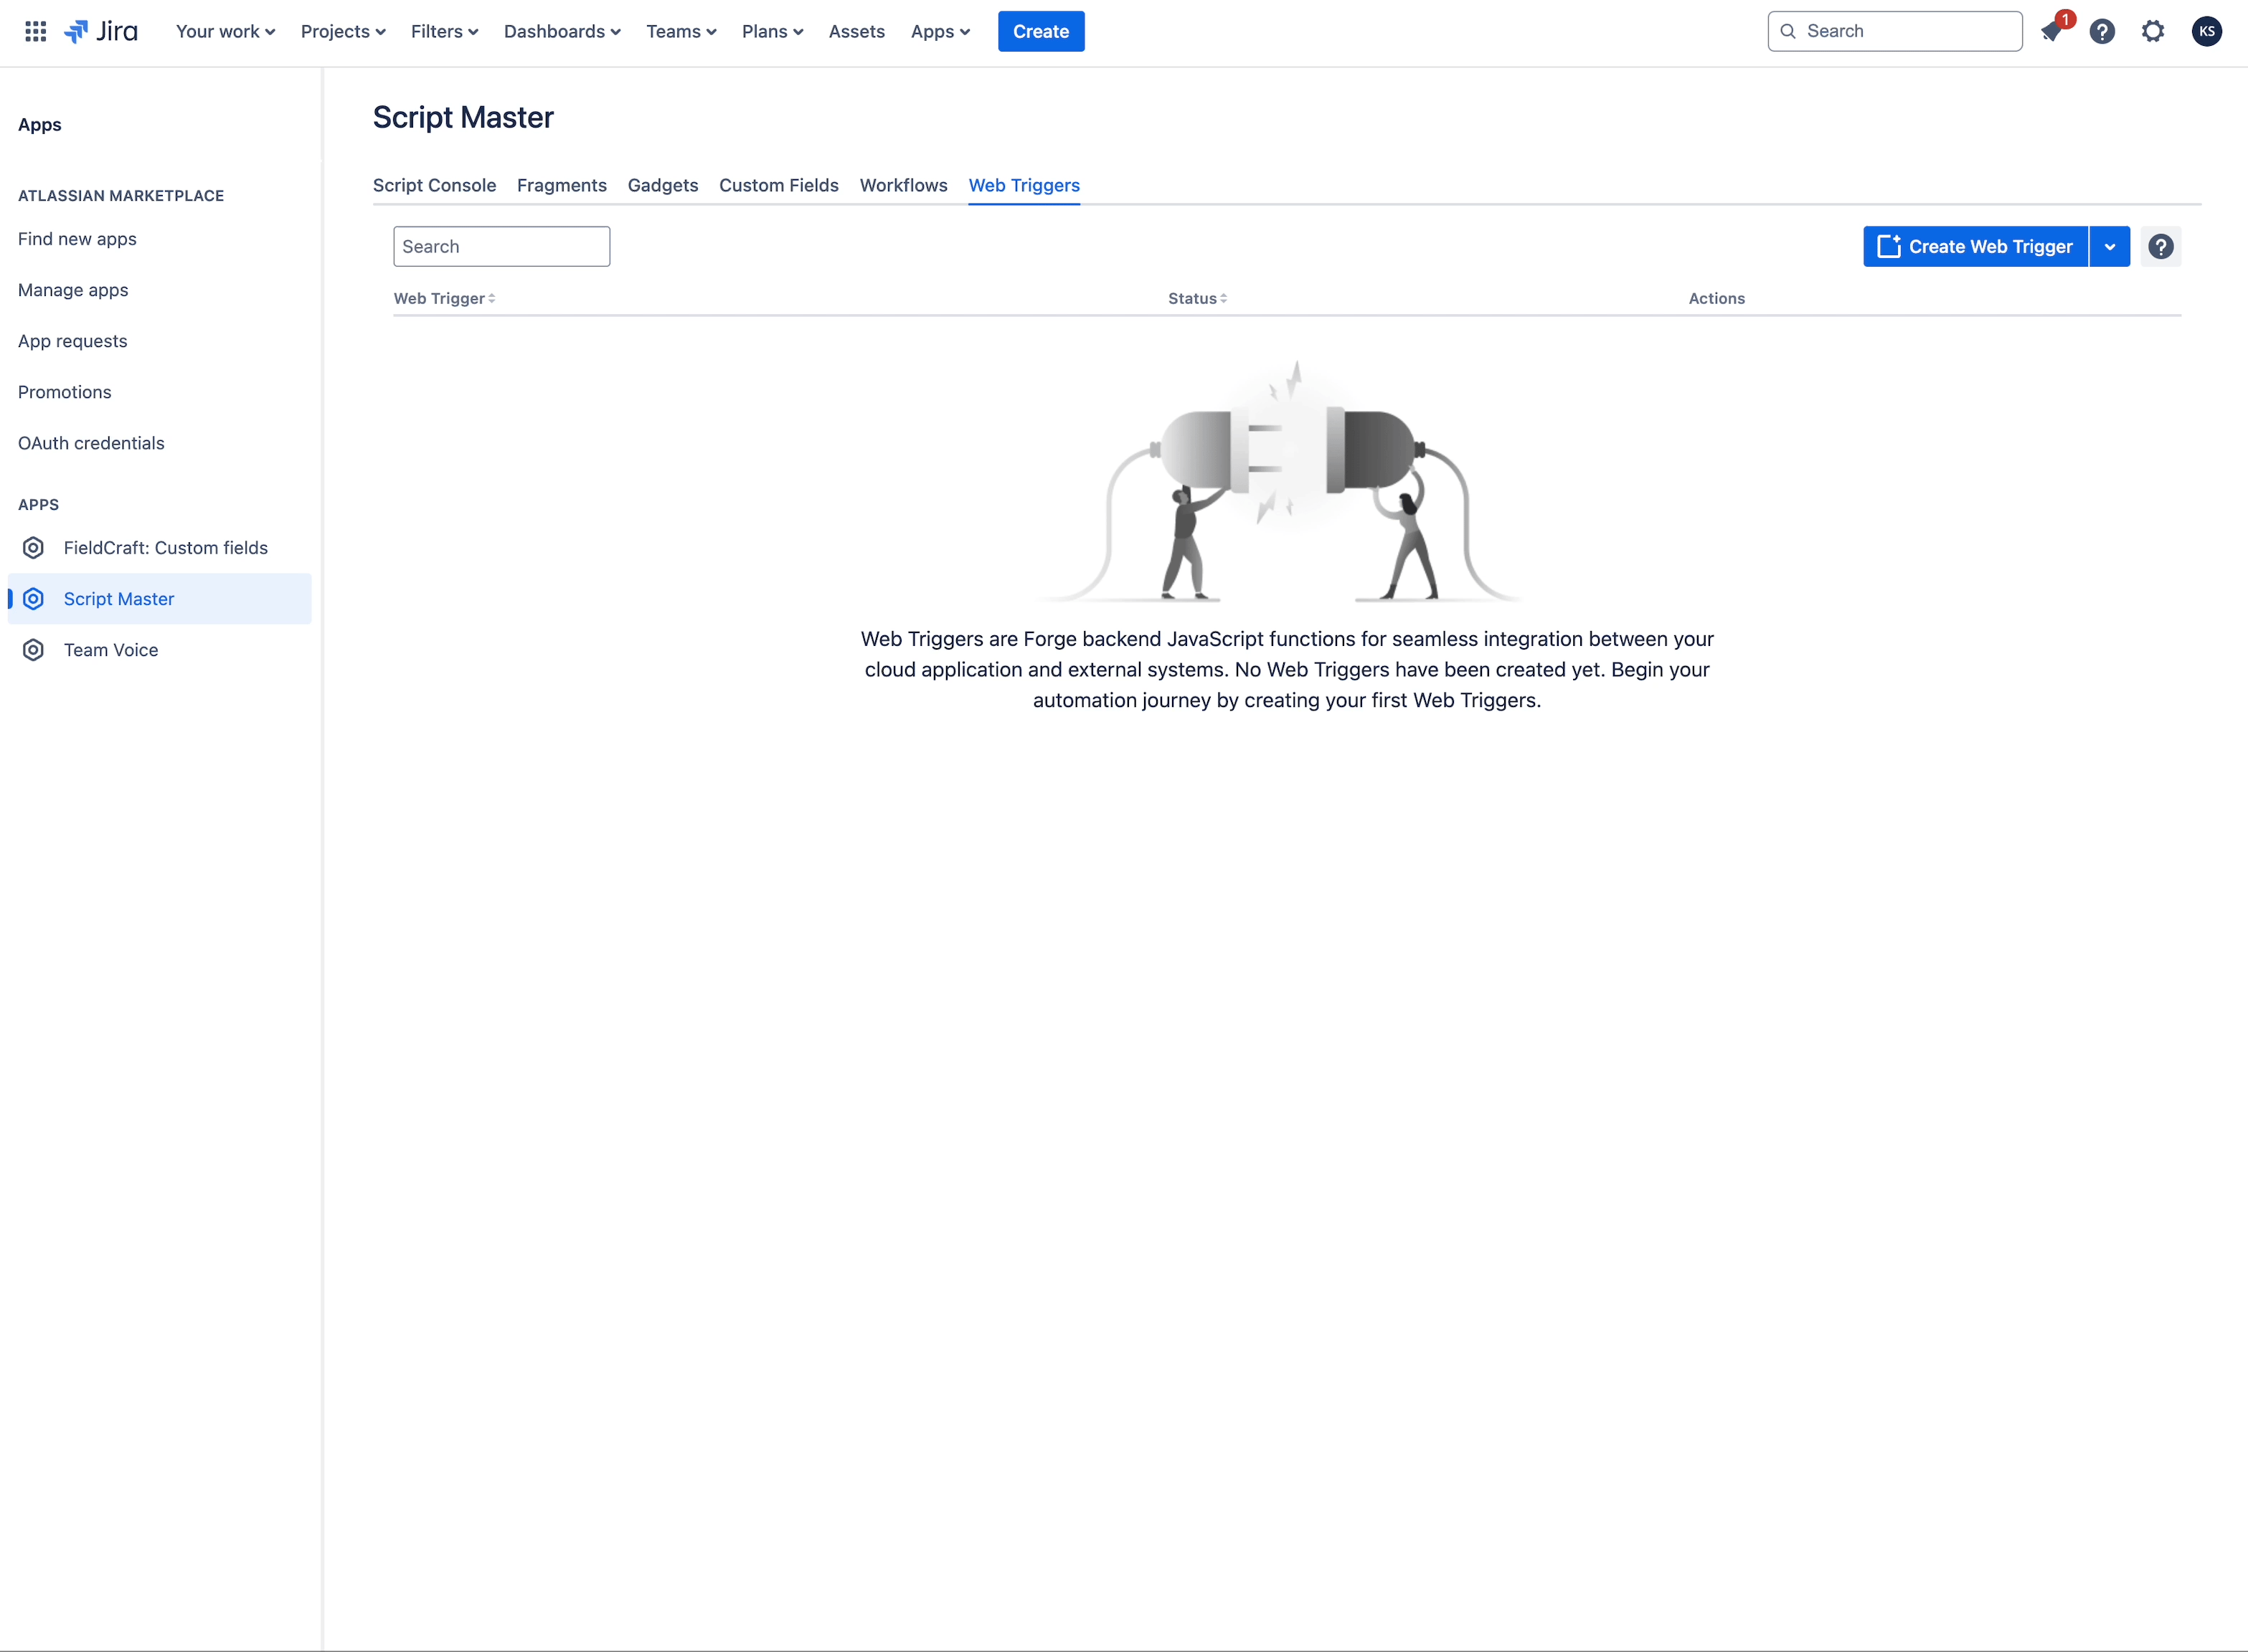Select the FieldCraft: Custom fields app
Viewport: 2248px width, 1652px height.
click(x=165, y=548)
